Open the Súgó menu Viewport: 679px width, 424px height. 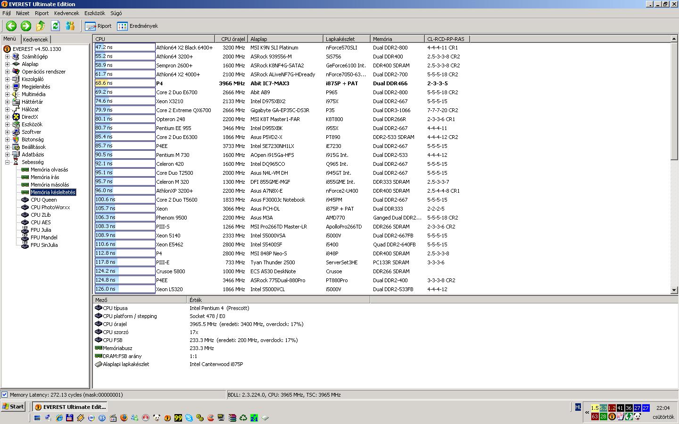point(116,13)
